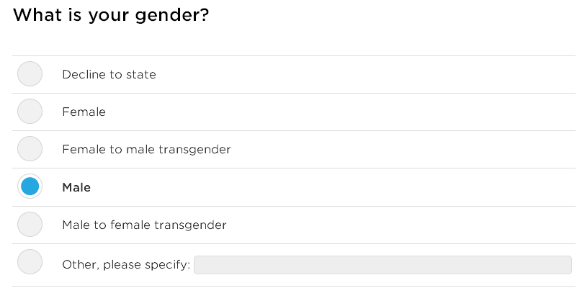
Task: Click the word 'gender?' in the question title
Action: pos(174,17)
